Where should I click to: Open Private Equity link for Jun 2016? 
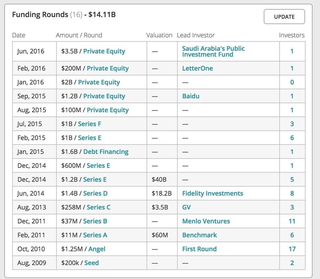[x=104, y=51]
